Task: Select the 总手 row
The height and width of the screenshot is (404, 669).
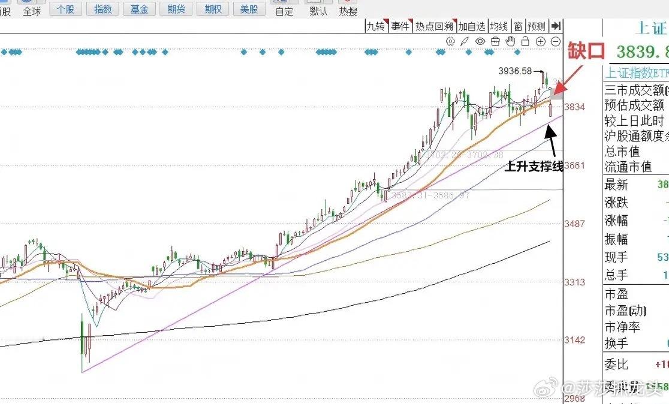Action: [637, 275]
